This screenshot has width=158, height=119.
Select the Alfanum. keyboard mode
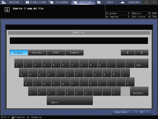click(x=19, y=53)
